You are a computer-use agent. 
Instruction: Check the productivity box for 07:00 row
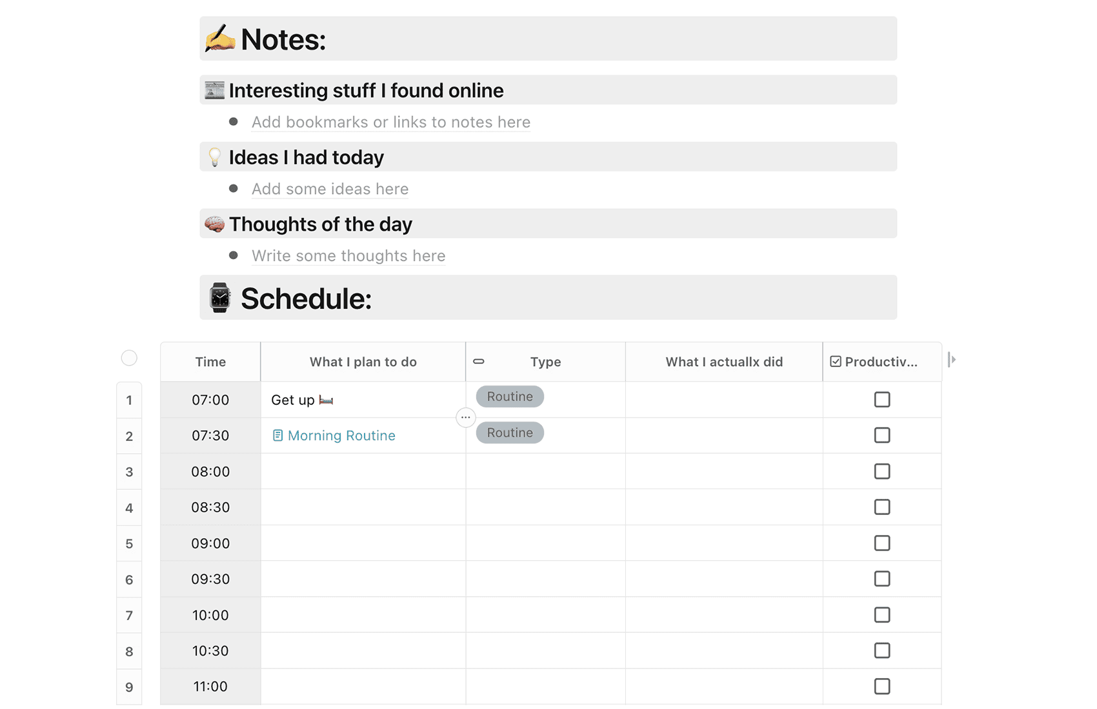[882, 400]
